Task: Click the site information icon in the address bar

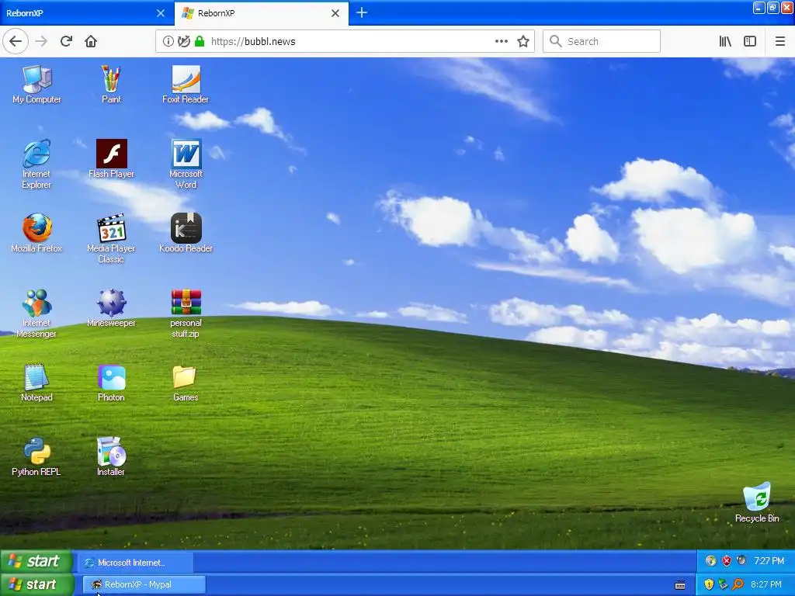Action: [168, 41]
